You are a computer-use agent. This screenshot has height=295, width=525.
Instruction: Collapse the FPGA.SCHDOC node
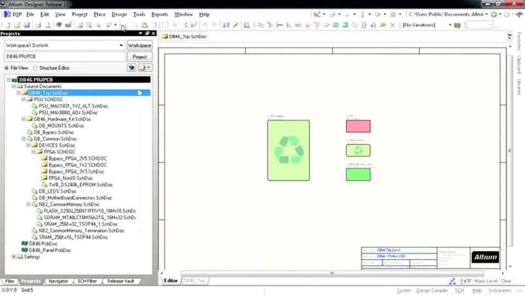point(33,152)
